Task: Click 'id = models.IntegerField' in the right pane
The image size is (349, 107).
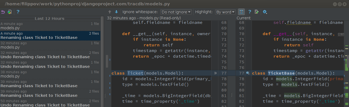Action: click(x=303, y=79)
